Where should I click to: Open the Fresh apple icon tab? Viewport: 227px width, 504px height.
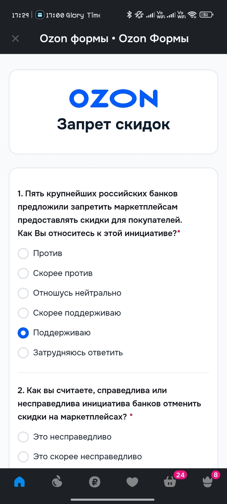tap(57, 482)
